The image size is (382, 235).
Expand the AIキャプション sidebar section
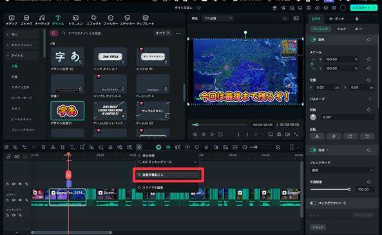click(22, 45)
